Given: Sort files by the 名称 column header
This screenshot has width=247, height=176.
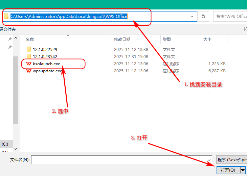Looking at the screenshot, I should (x=30, y=40).
